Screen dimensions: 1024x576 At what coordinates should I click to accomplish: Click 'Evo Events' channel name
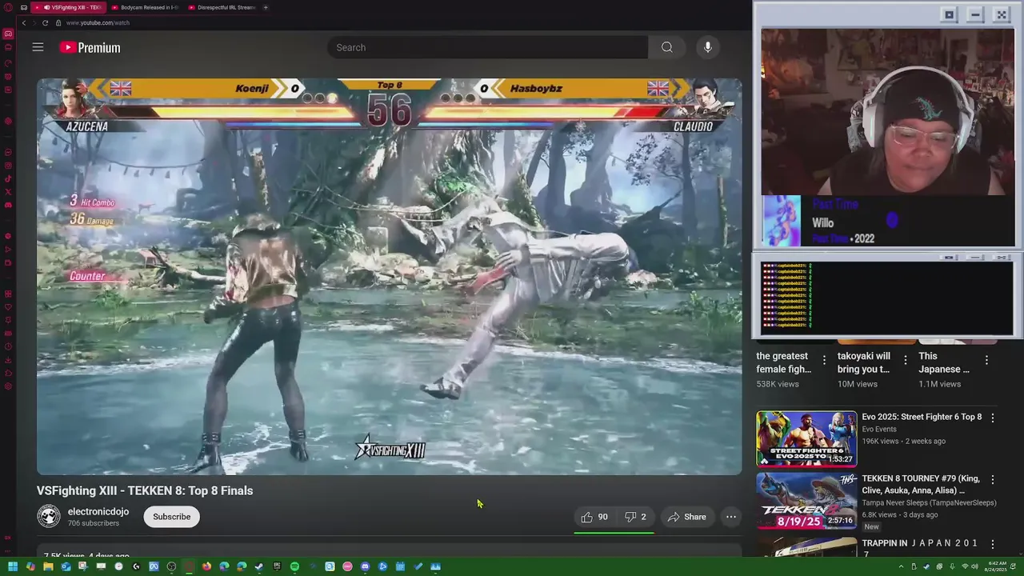point(879,429)
